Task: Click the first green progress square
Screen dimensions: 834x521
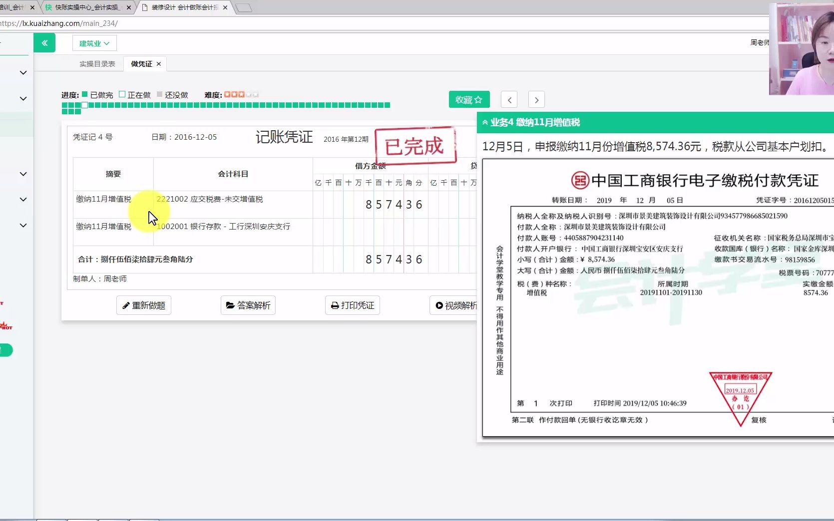Action: point(64,105)
